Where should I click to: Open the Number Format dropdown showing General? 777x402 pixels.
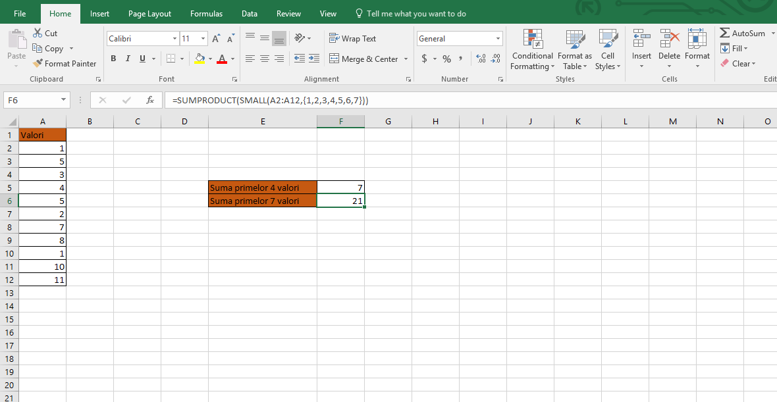click(497, 38)
